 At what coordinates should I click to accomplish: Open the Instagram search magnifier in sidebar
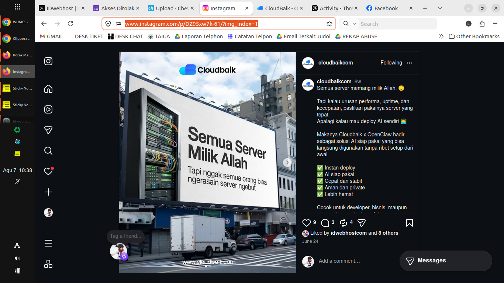pos(48,151)
